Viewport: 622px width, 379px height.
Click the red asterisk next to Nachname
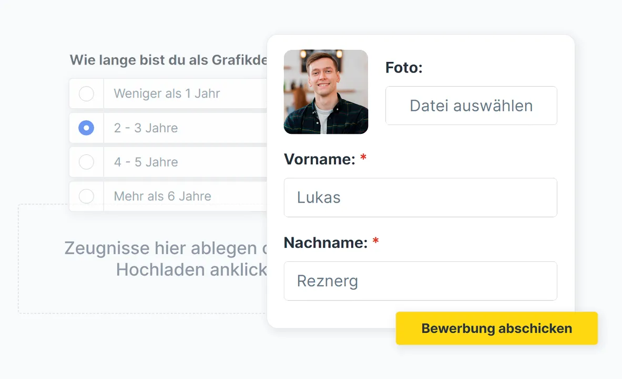pos(375,242)
